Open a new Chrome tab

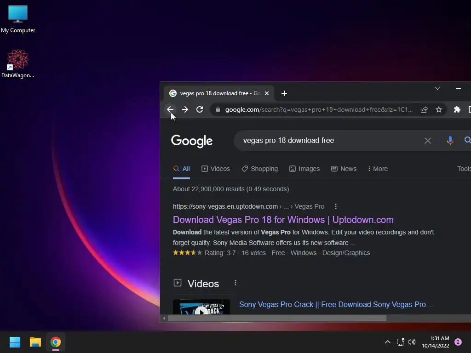pos(284,93)
